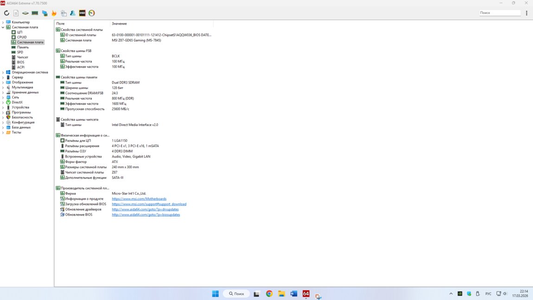Select the SPD item in the sidebar
Image resolution: width=533 pixels, height=300 pixels.
[20, 52]
